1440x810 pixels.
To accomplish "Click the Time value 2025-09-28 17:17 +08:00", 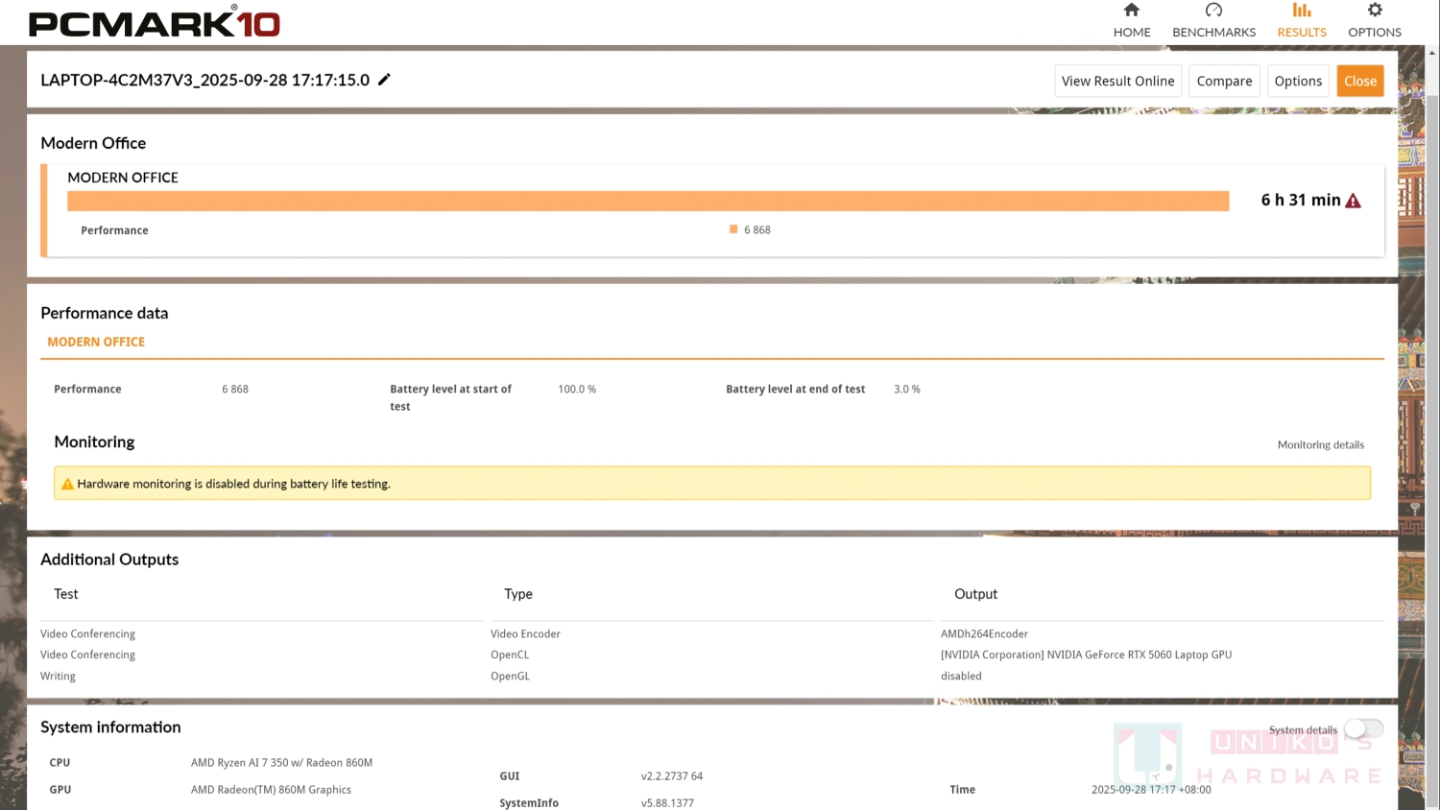I will tap(1151, 790).
